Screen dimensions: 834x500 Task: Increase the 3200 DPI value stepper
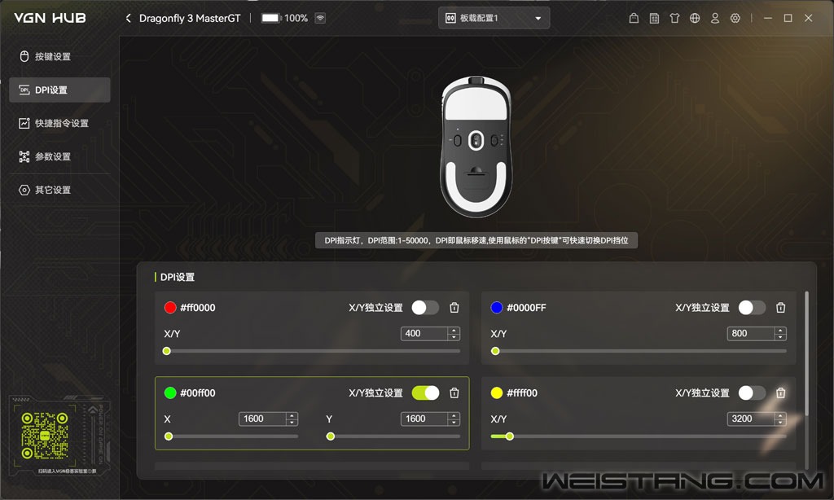pos(780,415)
